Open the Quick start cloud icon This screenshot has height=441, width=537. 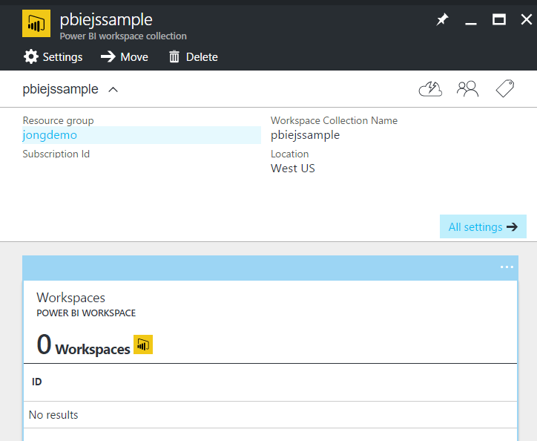point(430,90)
